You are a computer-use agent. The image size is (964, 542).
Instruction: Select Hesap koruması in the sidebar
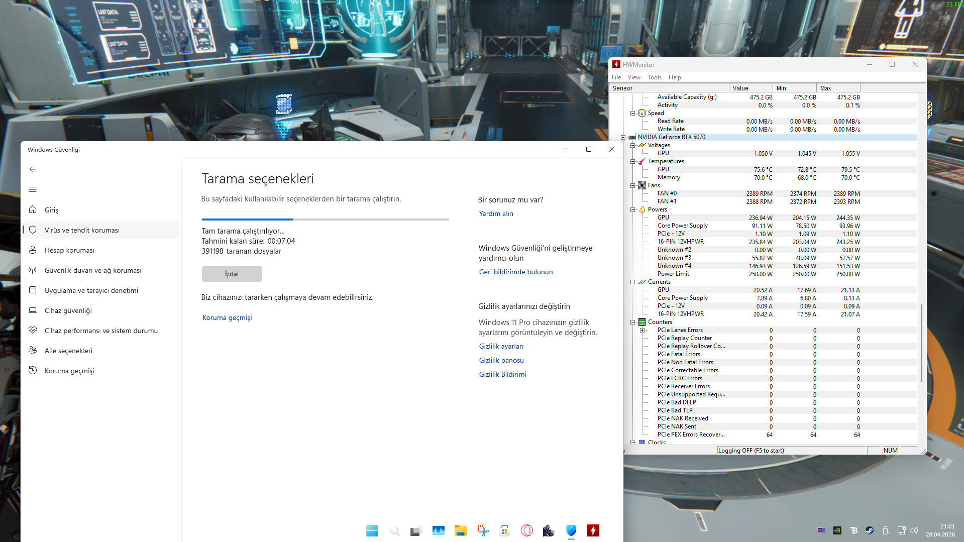[101, 250]
